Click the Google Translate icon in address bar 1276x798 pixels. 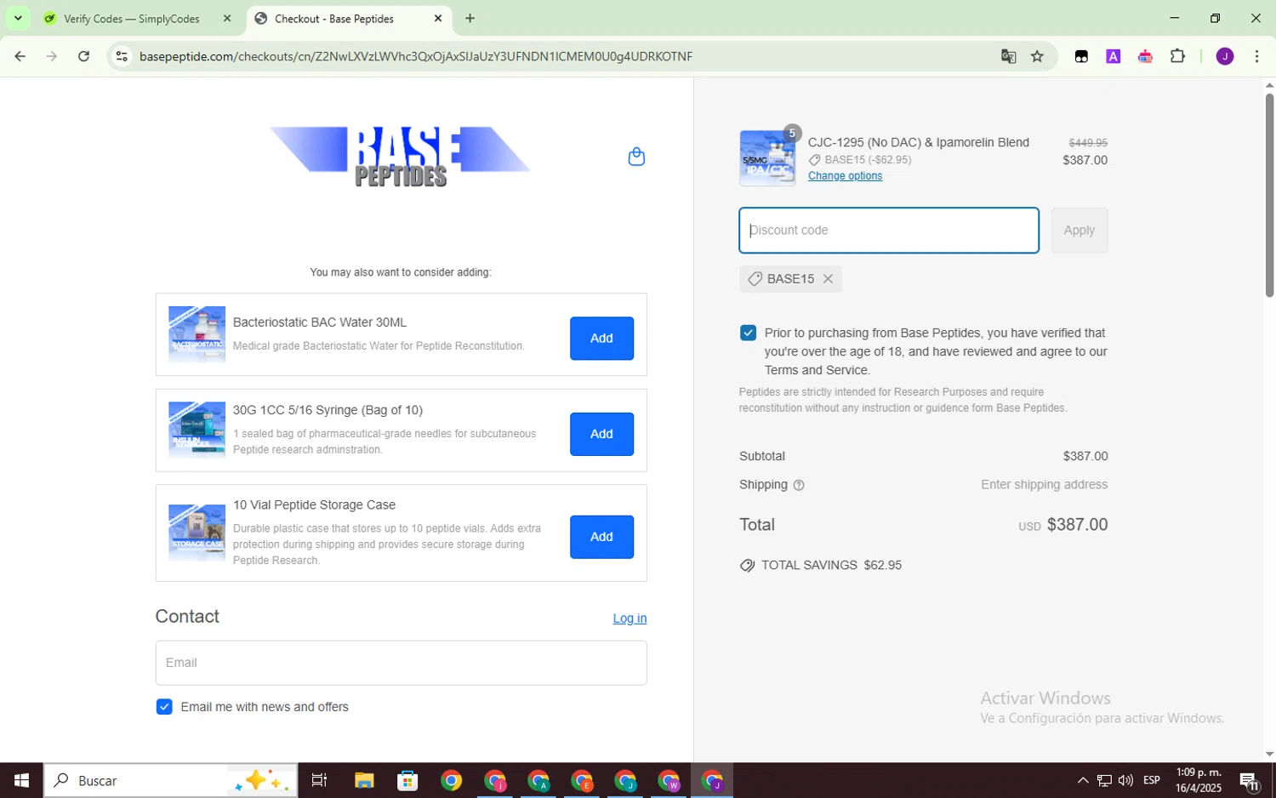tap(1008, 56)
